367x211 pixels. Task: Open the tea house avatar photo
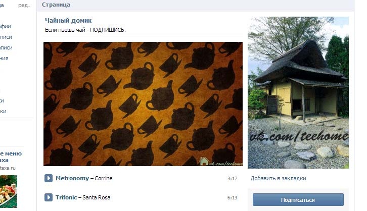[298, 92]
